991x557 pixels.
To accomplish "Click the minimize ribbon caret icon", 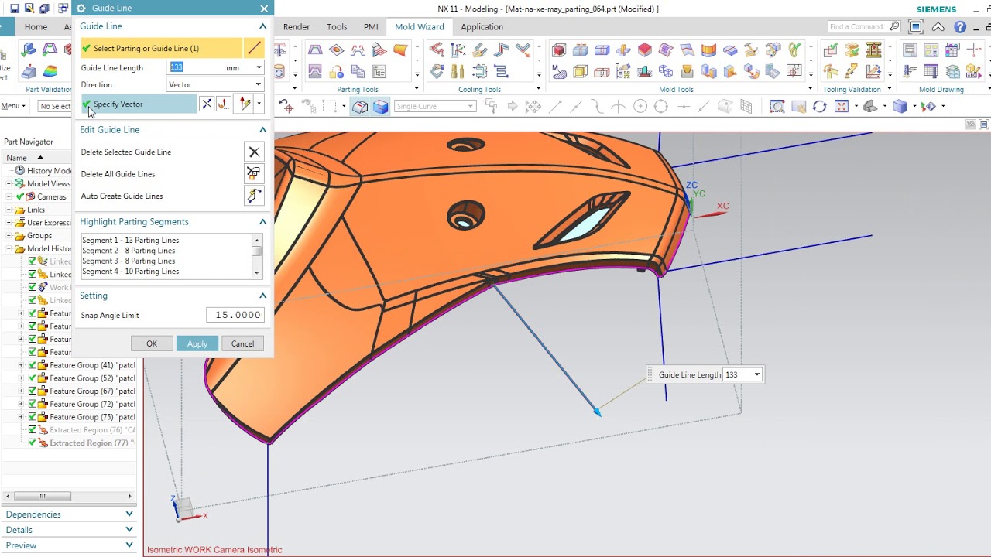I will click(938, 26).
